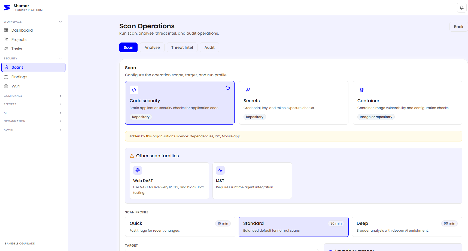The image size is (468, 251).
Task: Choose the Standard scan profile
Action: [x=294, y=227]
